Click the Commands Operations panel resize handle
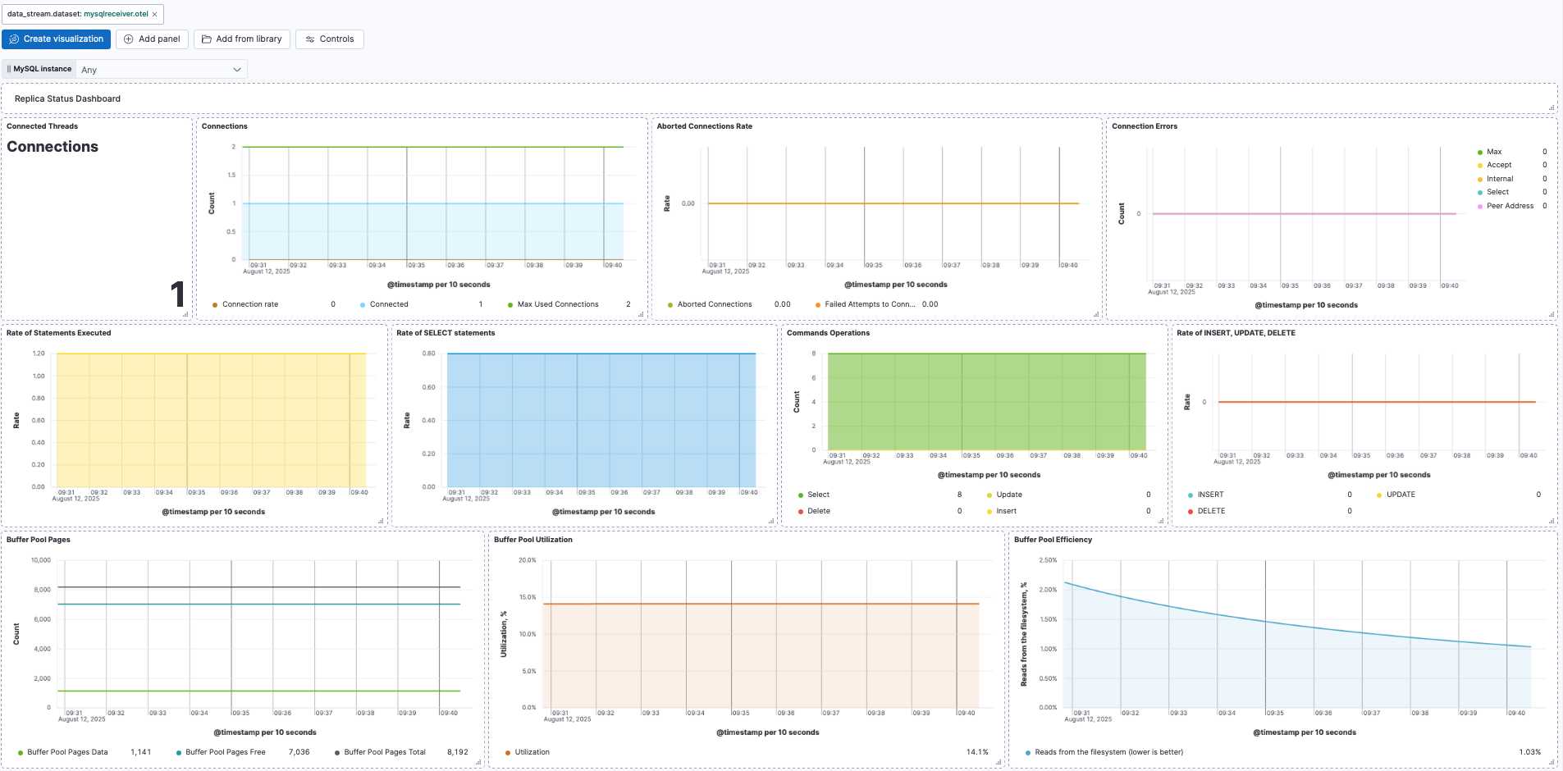This screenshot has width=1563, height=771. point(1161,521)
